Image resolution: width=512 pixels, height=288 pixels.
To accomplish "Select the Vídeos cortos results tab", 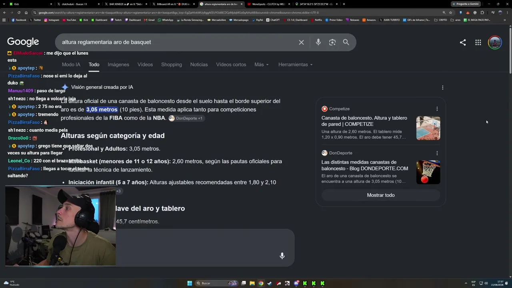I will 231,64.
